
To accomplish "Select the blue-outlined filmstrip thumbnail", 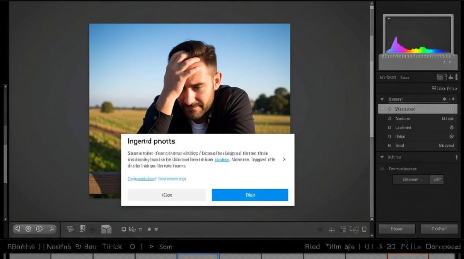I will click(x=198, y=256).
